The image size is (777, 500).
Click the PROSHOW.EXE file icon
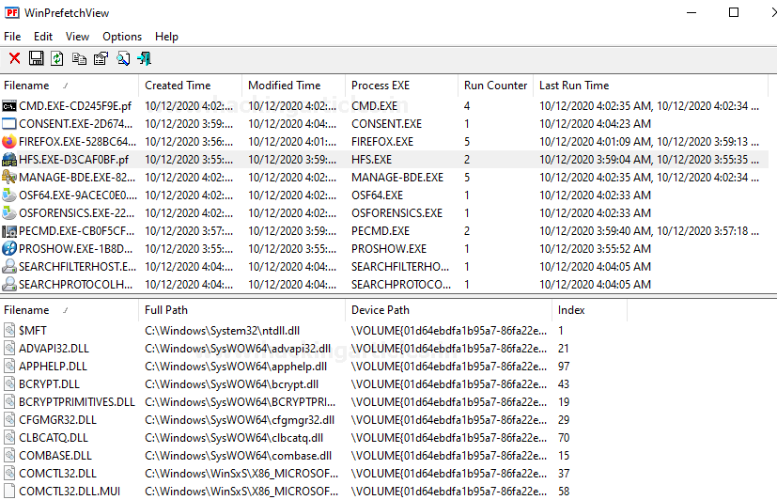[x=9, y=249]
